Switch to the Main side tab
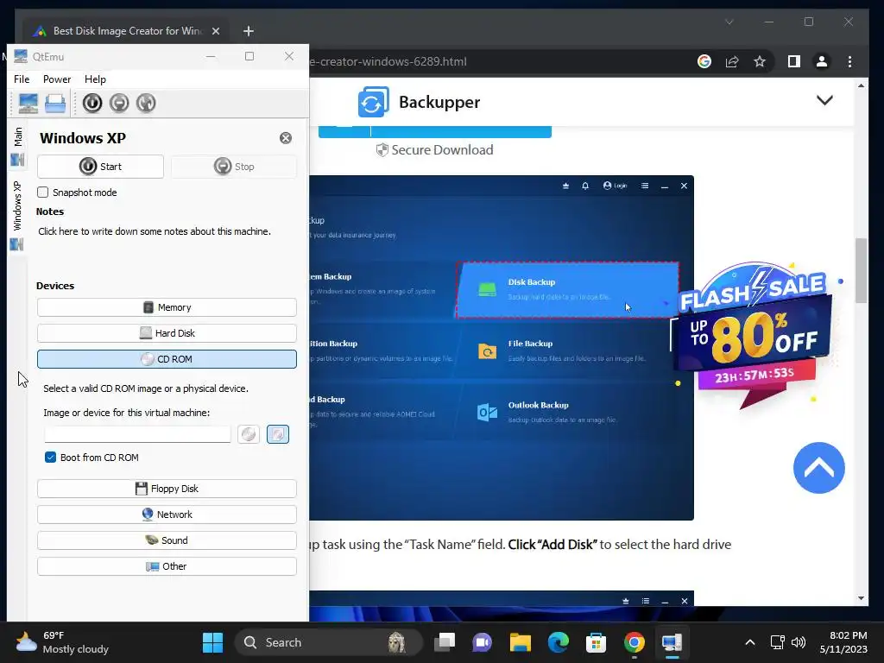This screenshot has width=884, height=663. tap(17, 147)
